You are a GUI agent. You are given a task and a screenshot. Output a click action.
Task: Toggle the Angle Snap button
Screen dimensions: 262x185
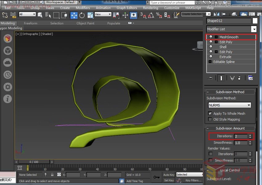coord(151,15)
